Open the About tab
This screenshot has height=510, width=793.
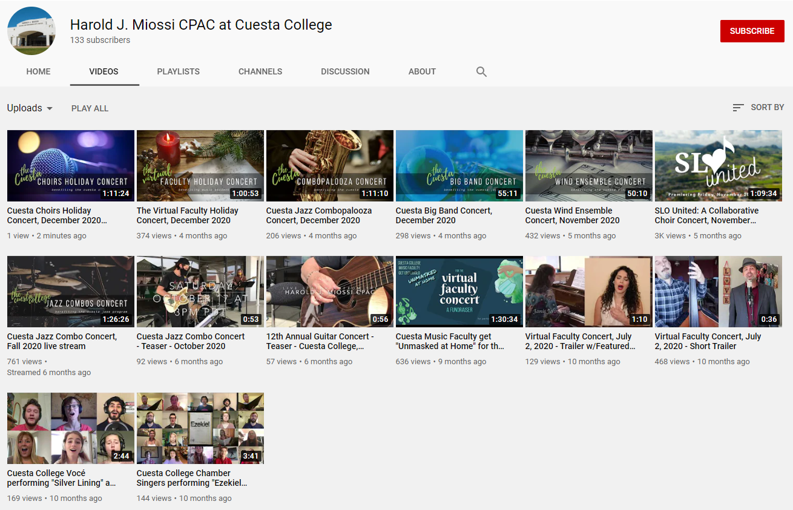[422, 71]
